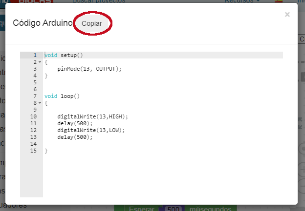Click line number 5 in gutter
The width and height of the screenshot is (305, 211).
coord(35,82)
